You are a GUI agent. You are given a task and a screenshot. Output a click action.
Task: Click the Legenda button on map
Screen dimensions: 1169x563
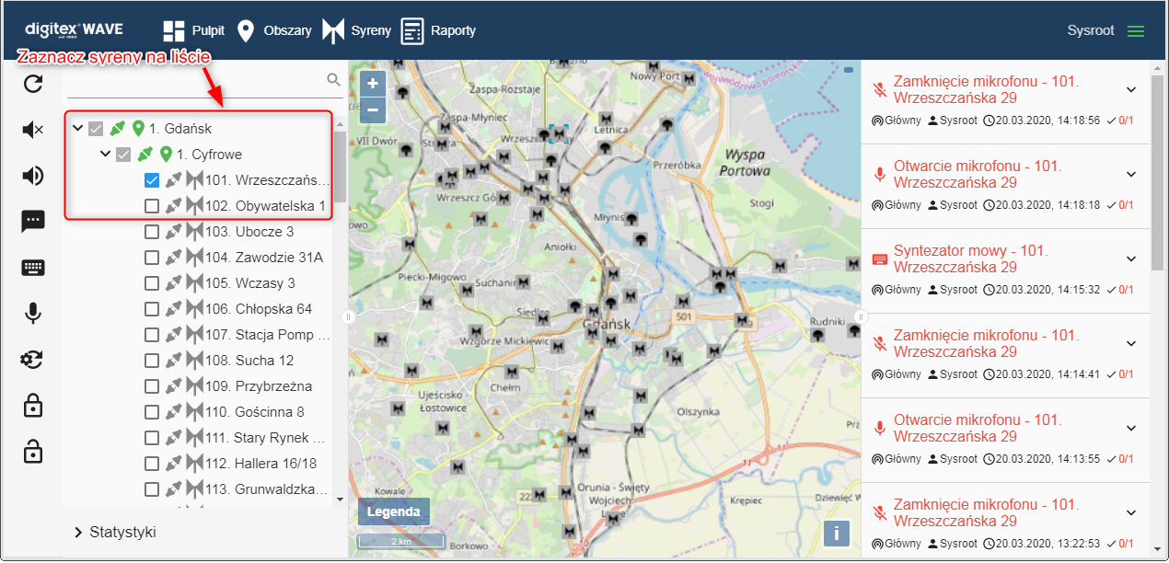[394, 511]
